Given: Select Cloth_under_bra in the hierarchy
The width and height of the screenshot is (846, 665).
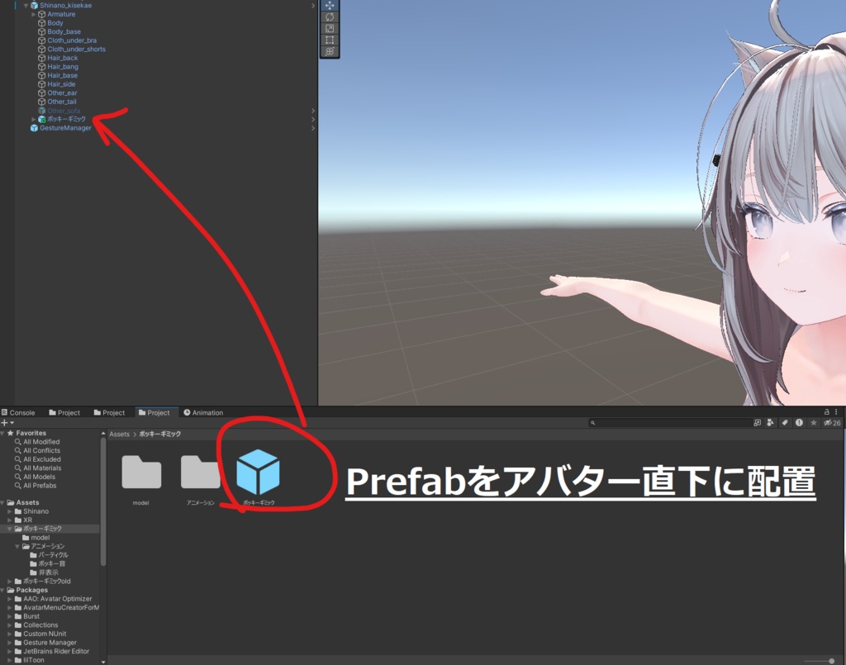Looking at the screenshot, I should 72,40.
